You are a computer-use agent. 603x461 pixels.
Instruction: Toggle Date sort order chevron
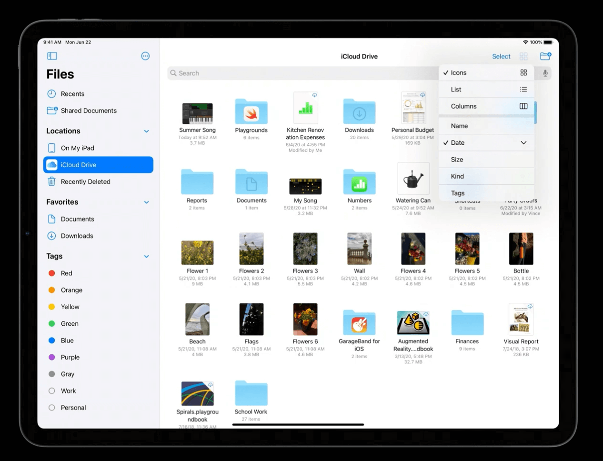[523, 143]
